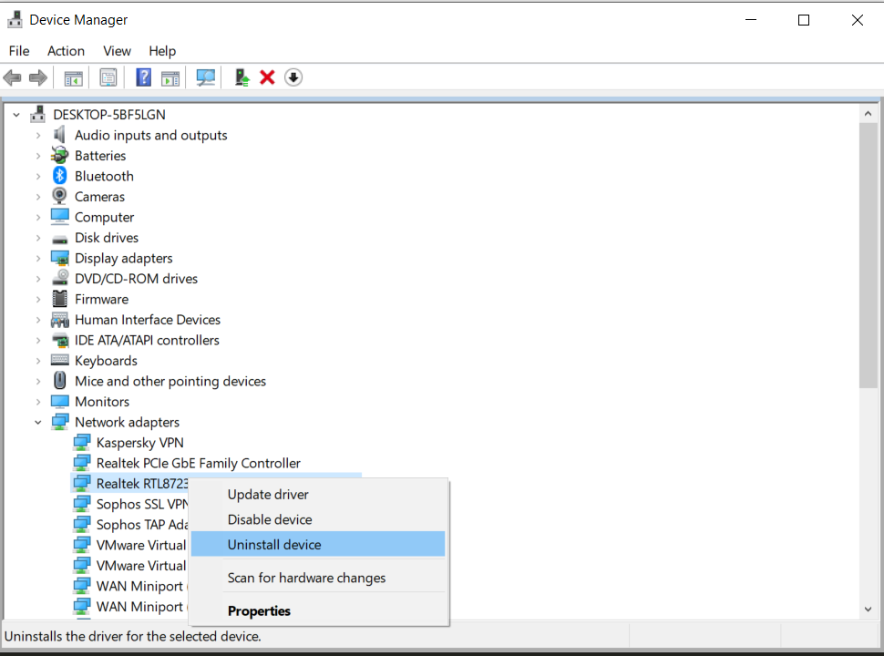Click the Batteries category icon

tap(59, 155)
